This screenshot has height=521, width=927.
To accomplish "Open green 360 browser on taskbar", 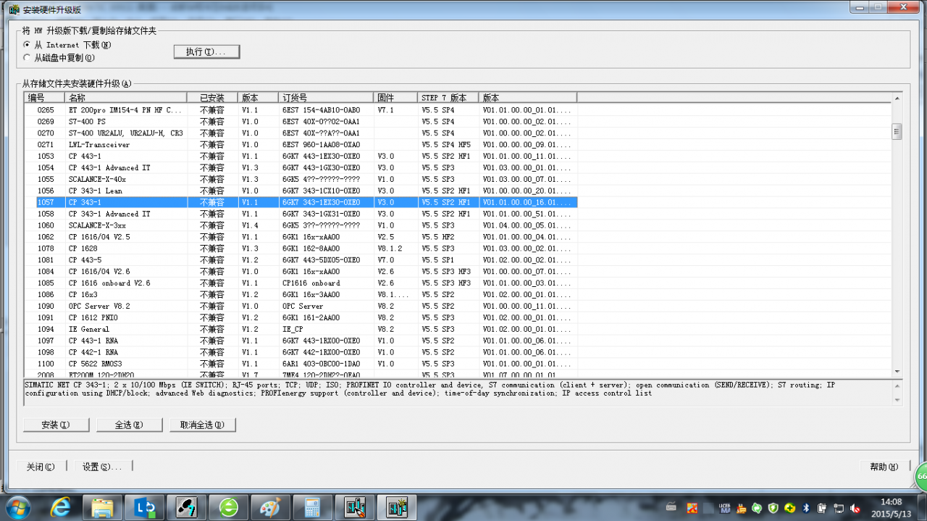I will tap(228, 507).
